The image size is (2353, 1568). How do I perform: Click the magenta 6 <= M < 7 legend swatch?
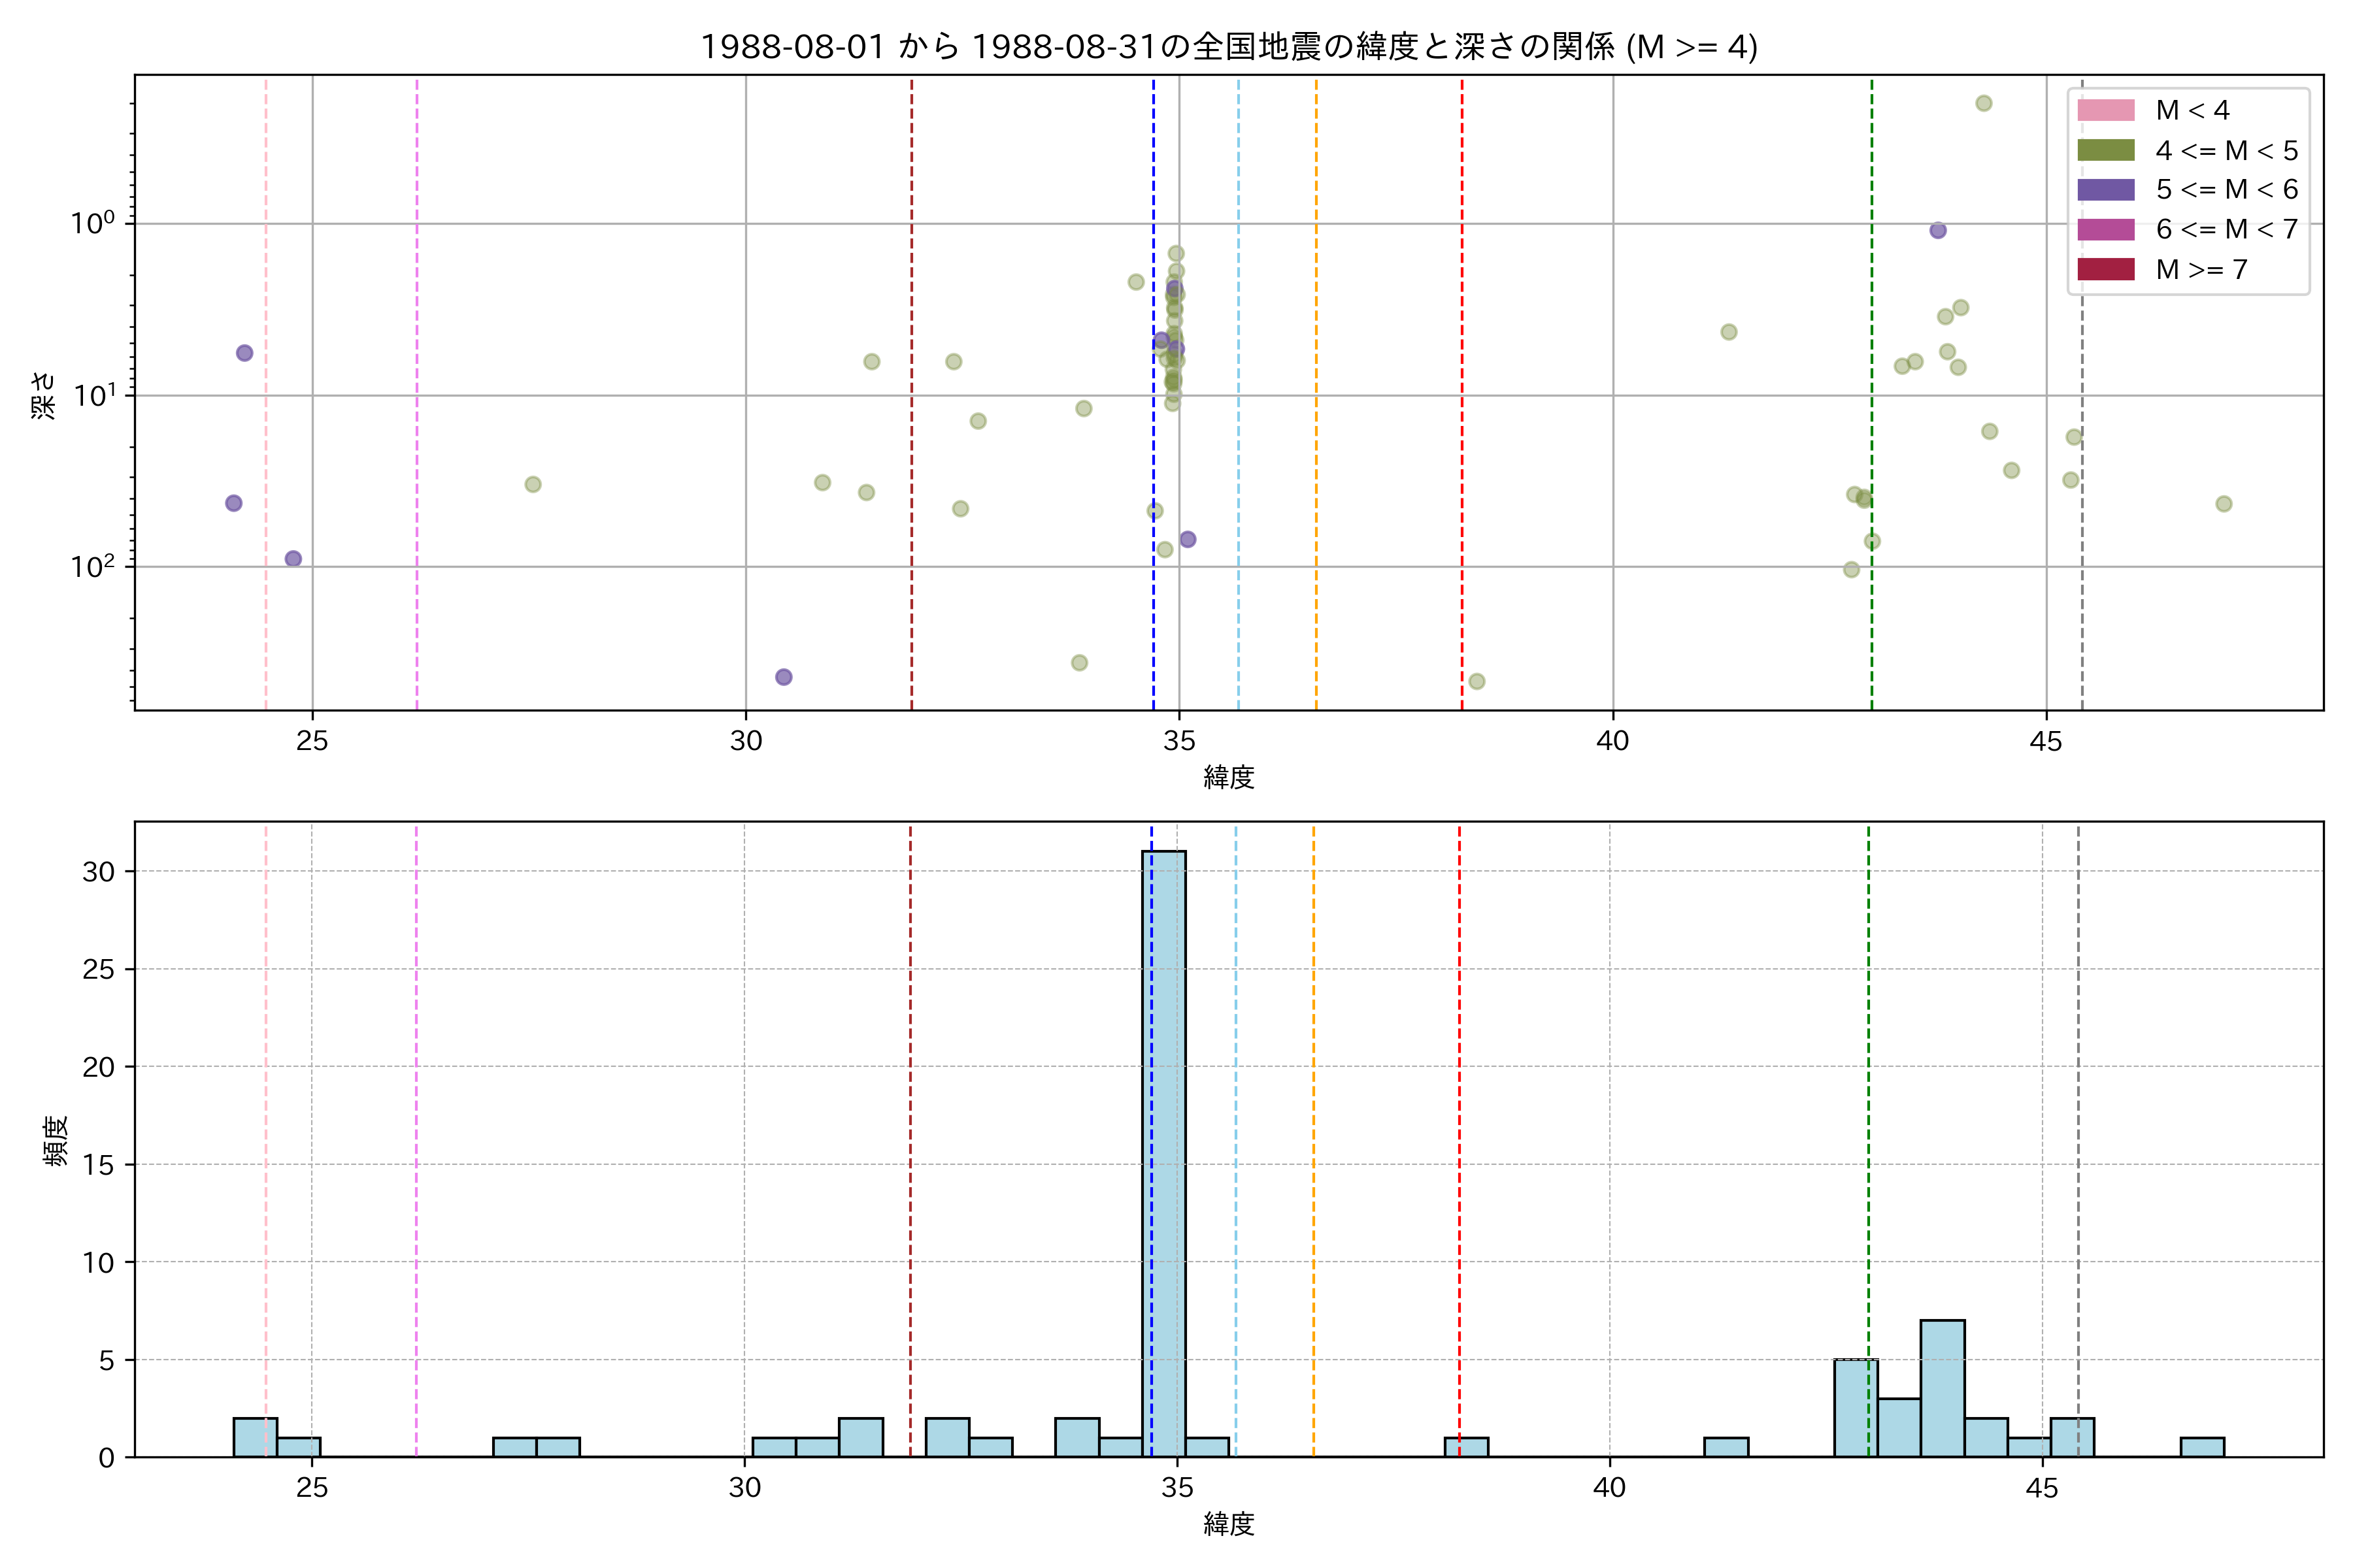[2105, 229]
